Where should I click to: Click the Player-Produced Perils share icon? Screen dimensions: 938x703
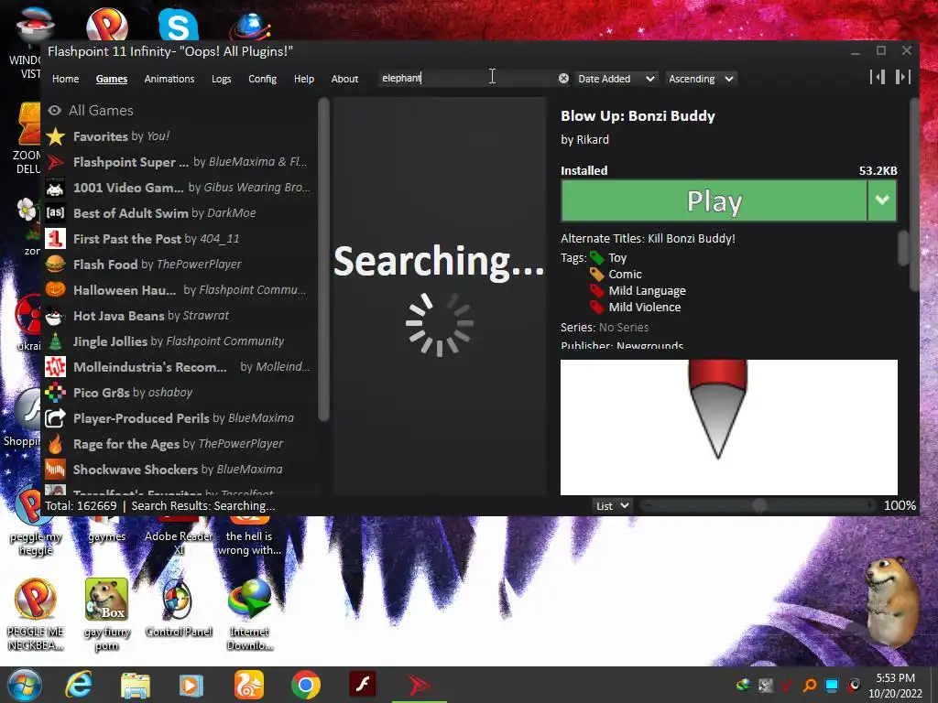pos(56,417)
